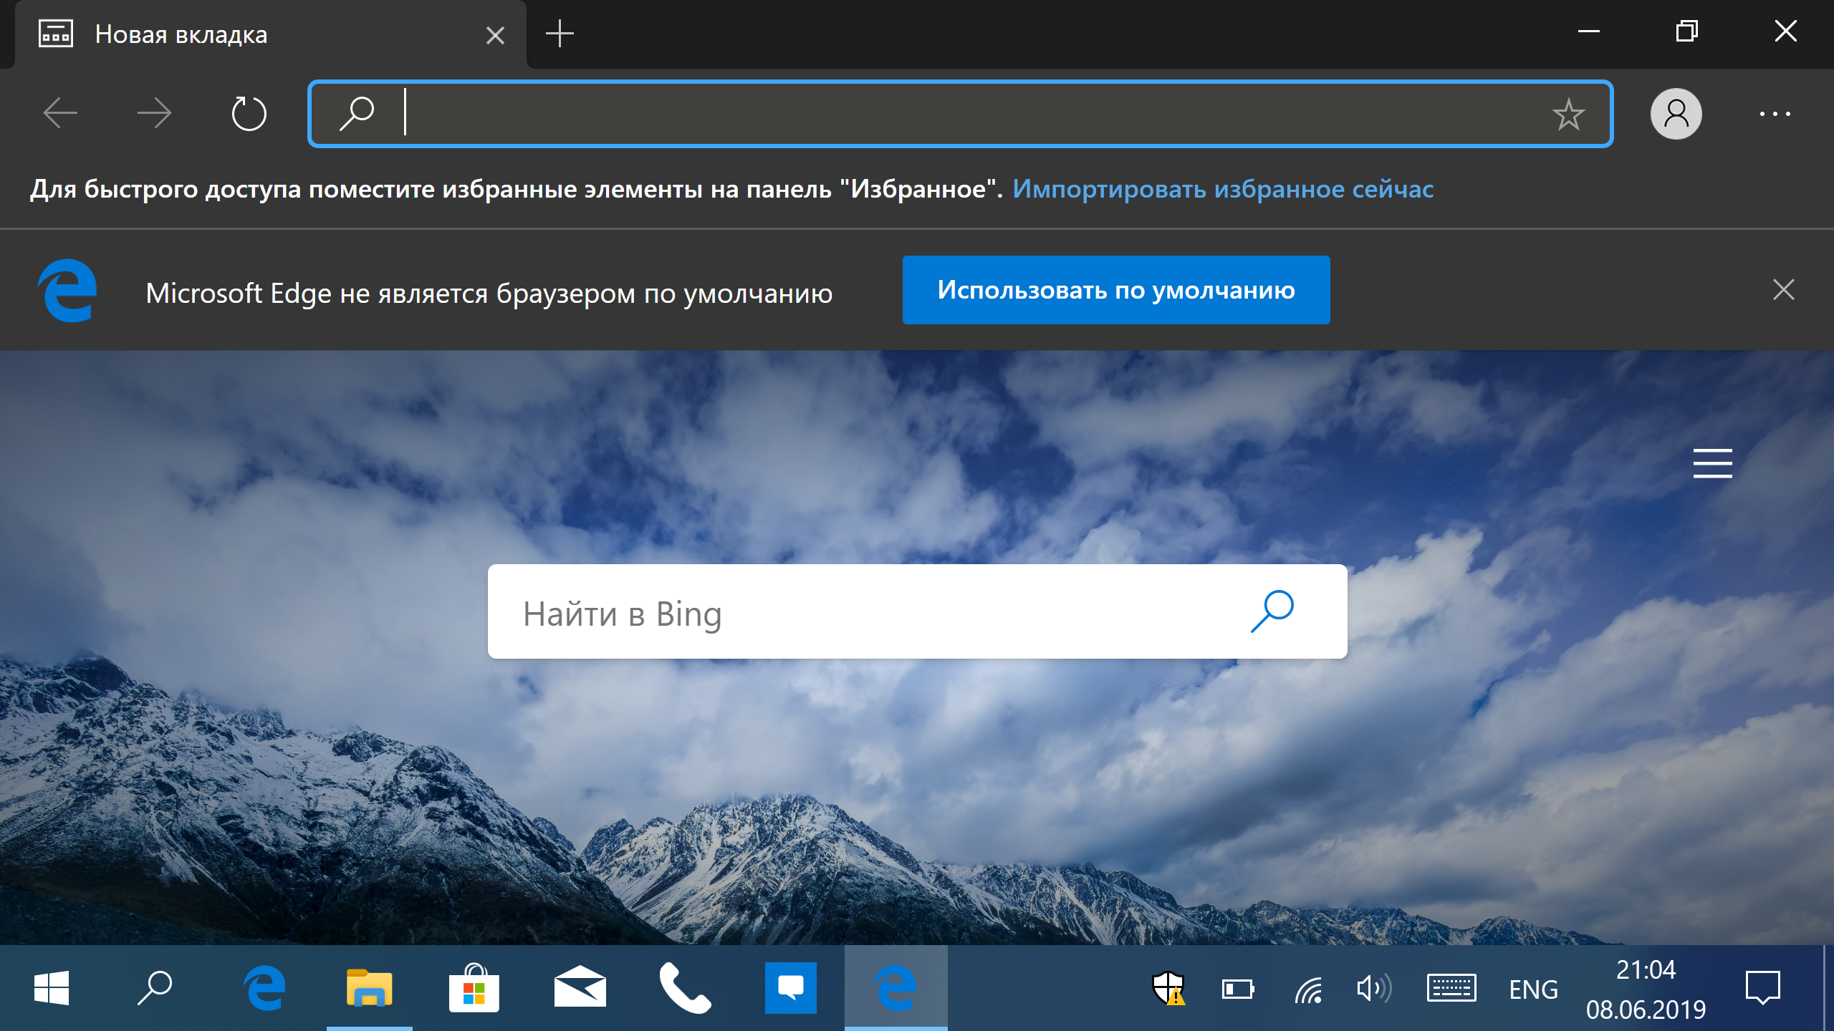Open Mail app from the taskbar
Viewport: 1834px width, 1031px height.
point(580,988)
